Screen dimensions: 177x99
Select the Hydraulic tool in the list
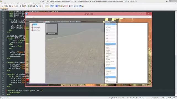pos(108,31)
